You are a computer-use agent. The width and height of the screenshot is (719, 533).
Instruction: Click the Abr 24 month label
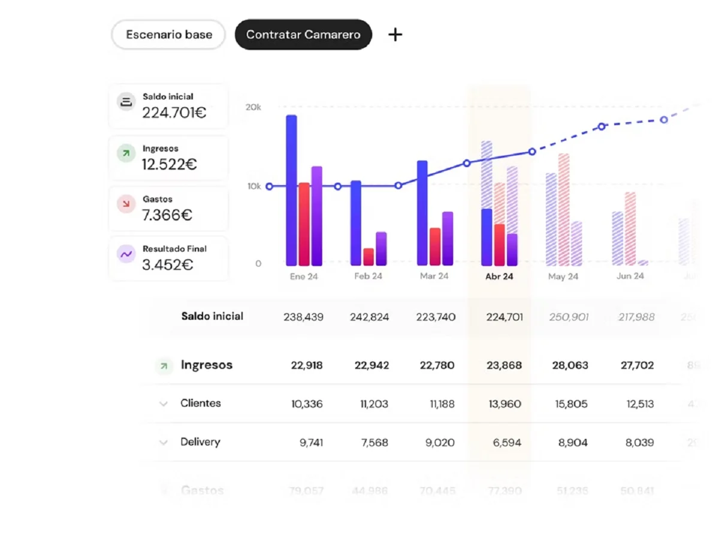499,277
